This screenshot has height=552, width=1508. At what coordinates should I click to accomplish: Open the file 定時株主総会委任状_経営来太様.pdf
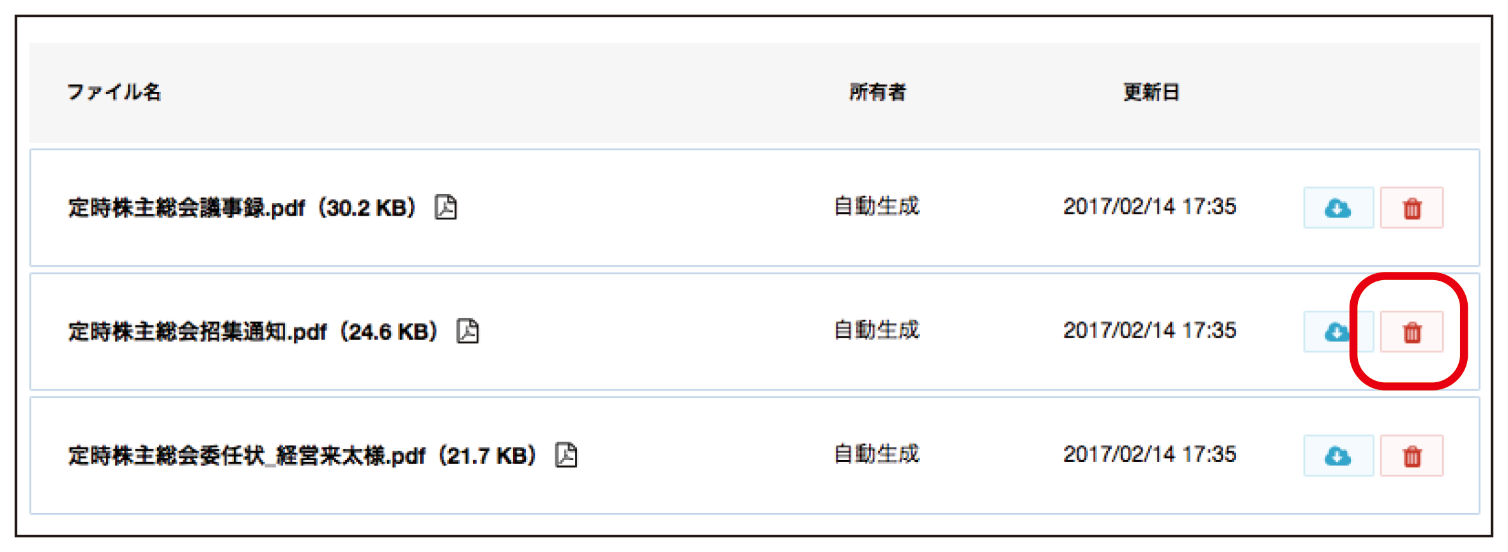click(247, 455)
